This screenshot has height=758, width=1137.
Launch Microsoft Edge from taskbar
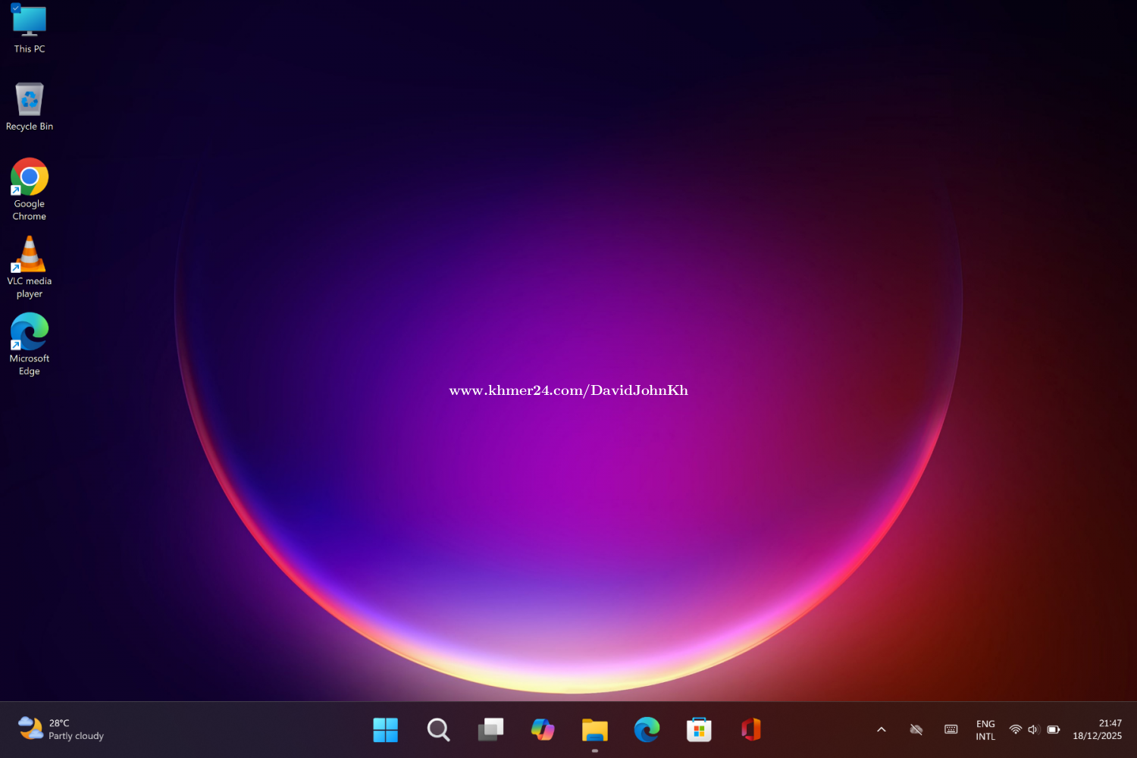coord(647,730)
